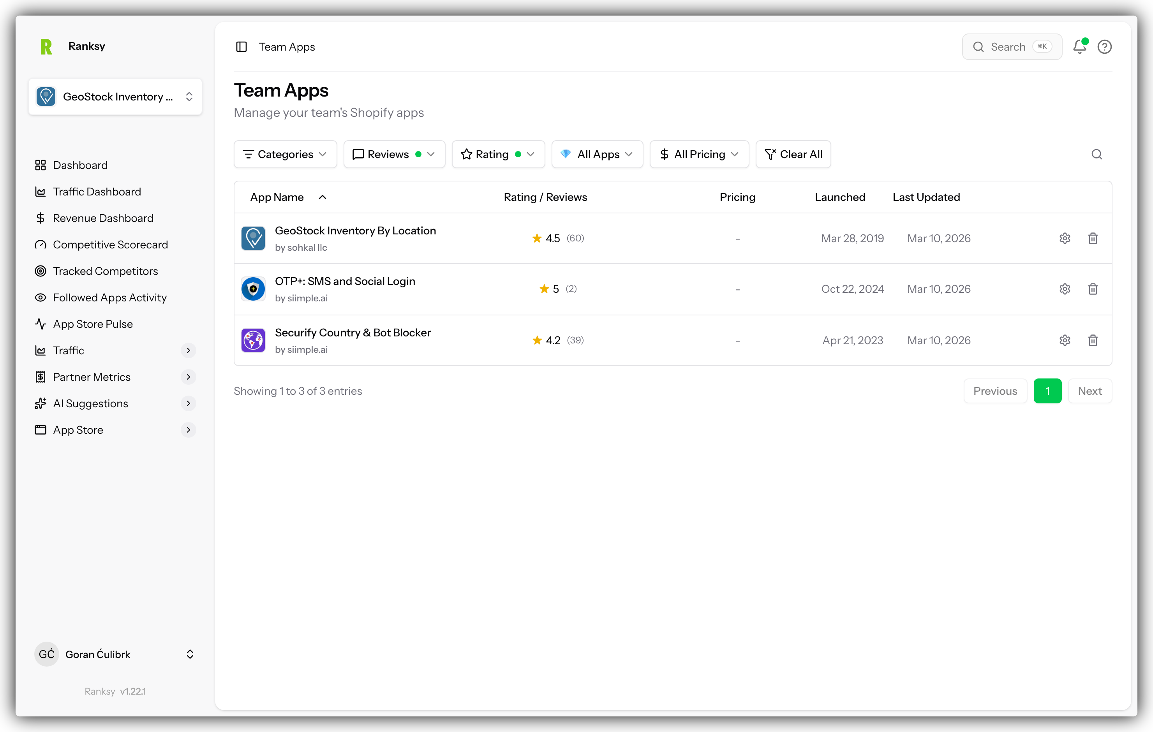The height and width of the screenshot is (732, 1153).
Task: Go to Tracked Competitors
Action: (x=115, y=271)
